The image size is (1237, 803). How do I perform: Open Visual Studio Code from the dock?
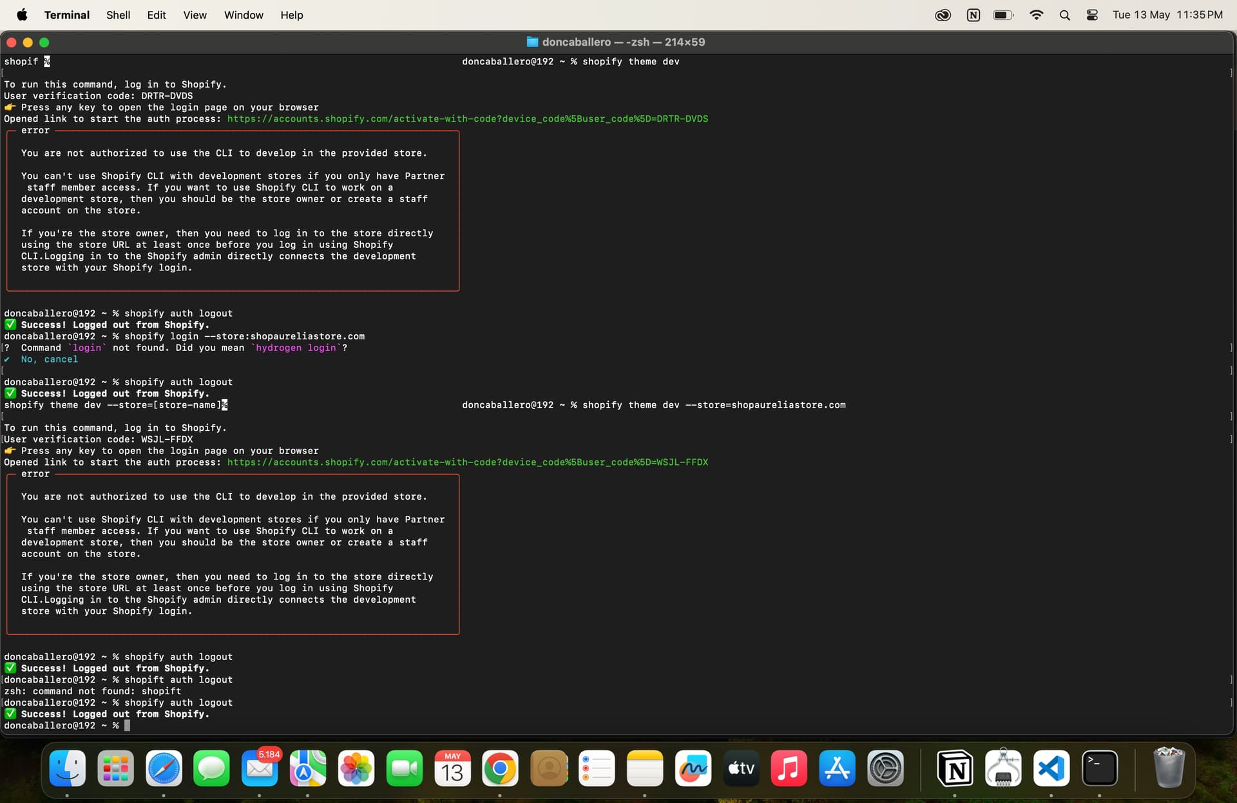[1051, 768]
